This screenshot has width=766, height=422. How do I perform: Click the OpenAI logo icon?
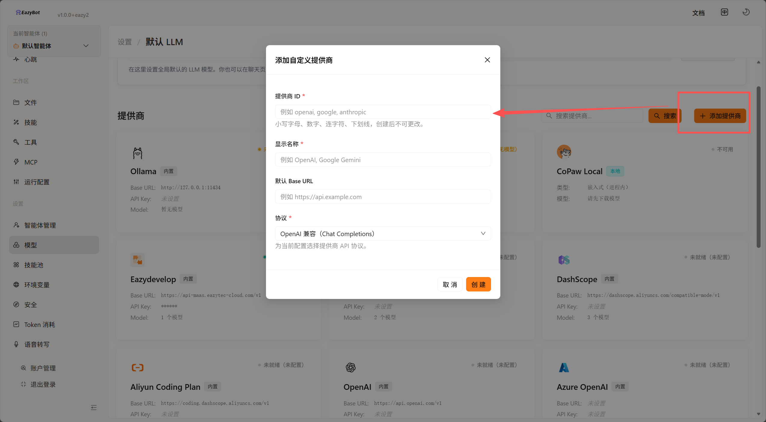pos(351,367)
